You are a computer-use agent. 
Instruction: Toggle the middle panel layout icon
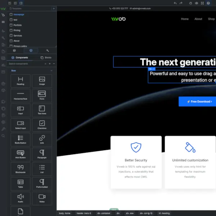point(15,3)
